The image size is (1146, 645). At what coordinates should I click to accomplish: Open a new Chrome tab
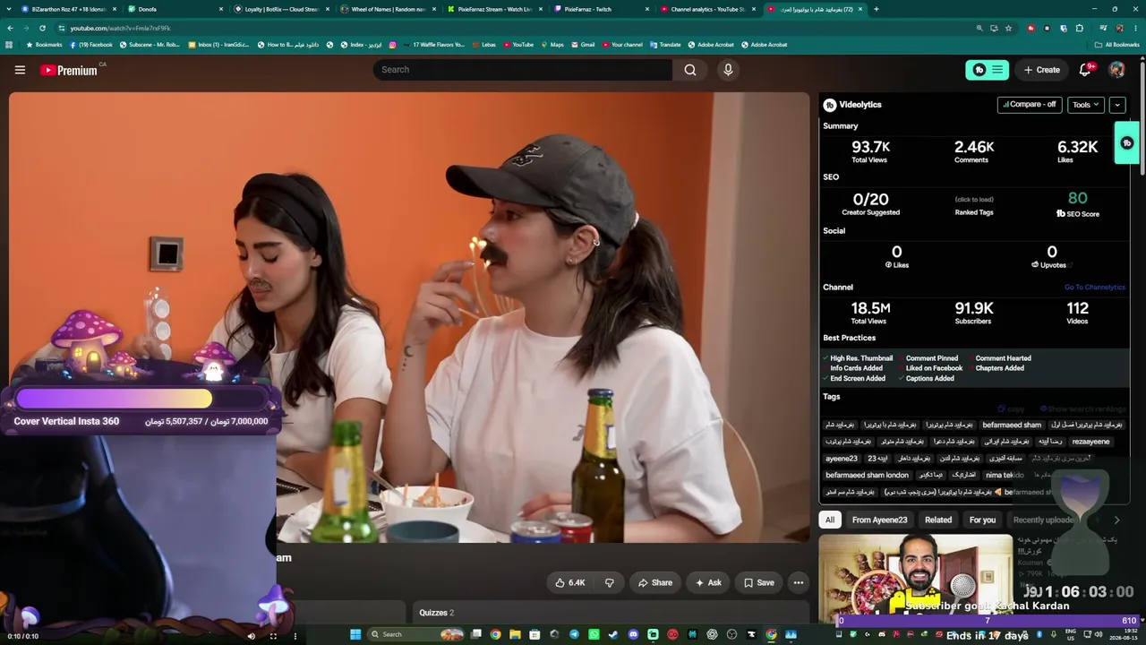tap(876, 9)
